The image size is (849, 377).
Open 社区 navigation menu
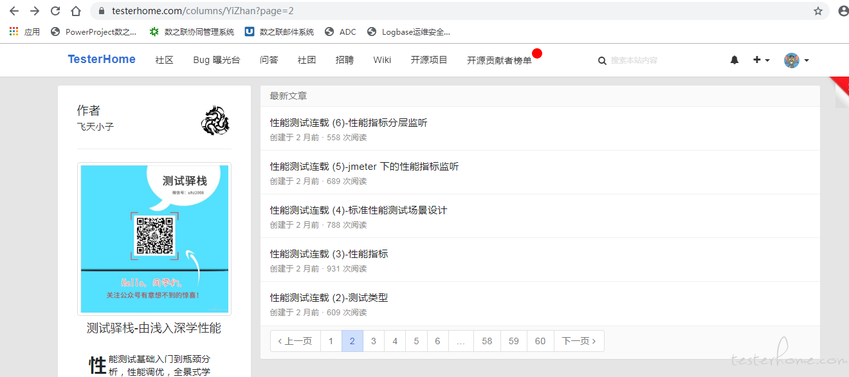(x=164, y=60)
